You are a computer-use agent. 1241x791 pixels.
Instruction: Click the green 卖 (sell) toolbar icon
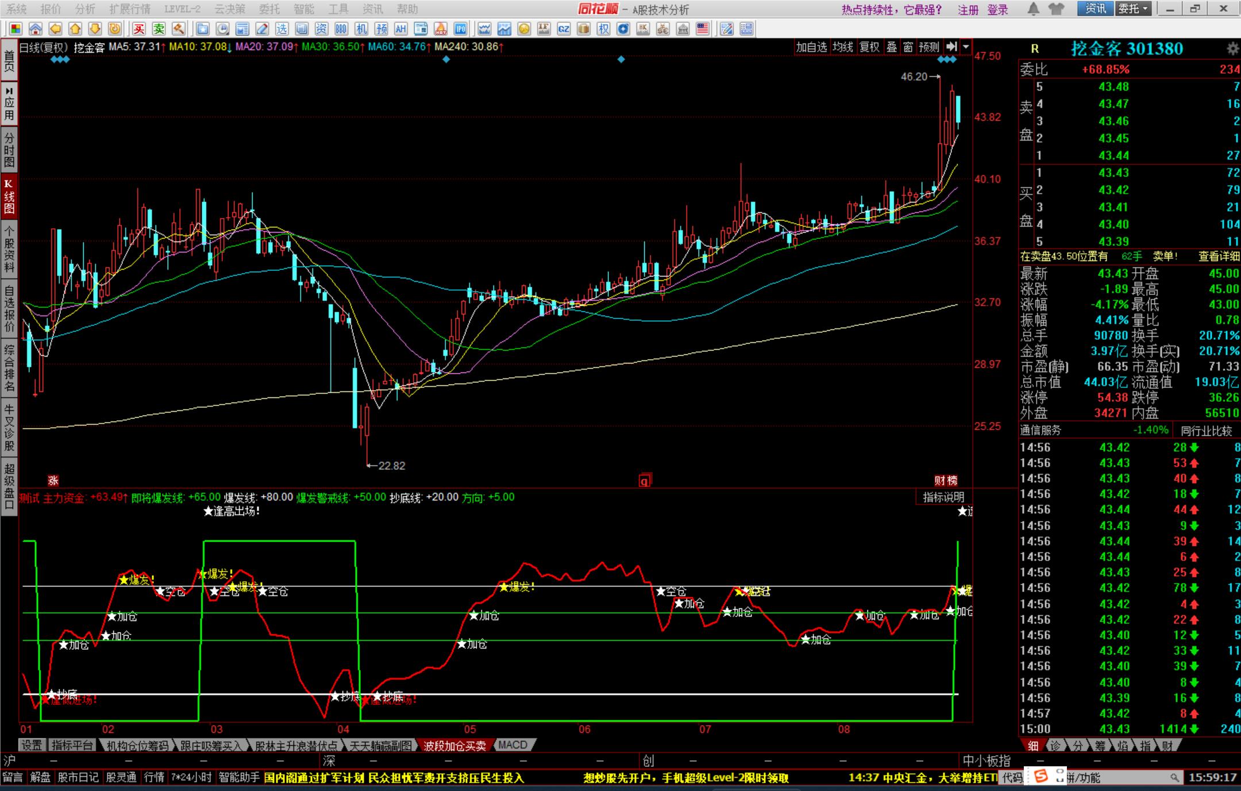[159, 29]
